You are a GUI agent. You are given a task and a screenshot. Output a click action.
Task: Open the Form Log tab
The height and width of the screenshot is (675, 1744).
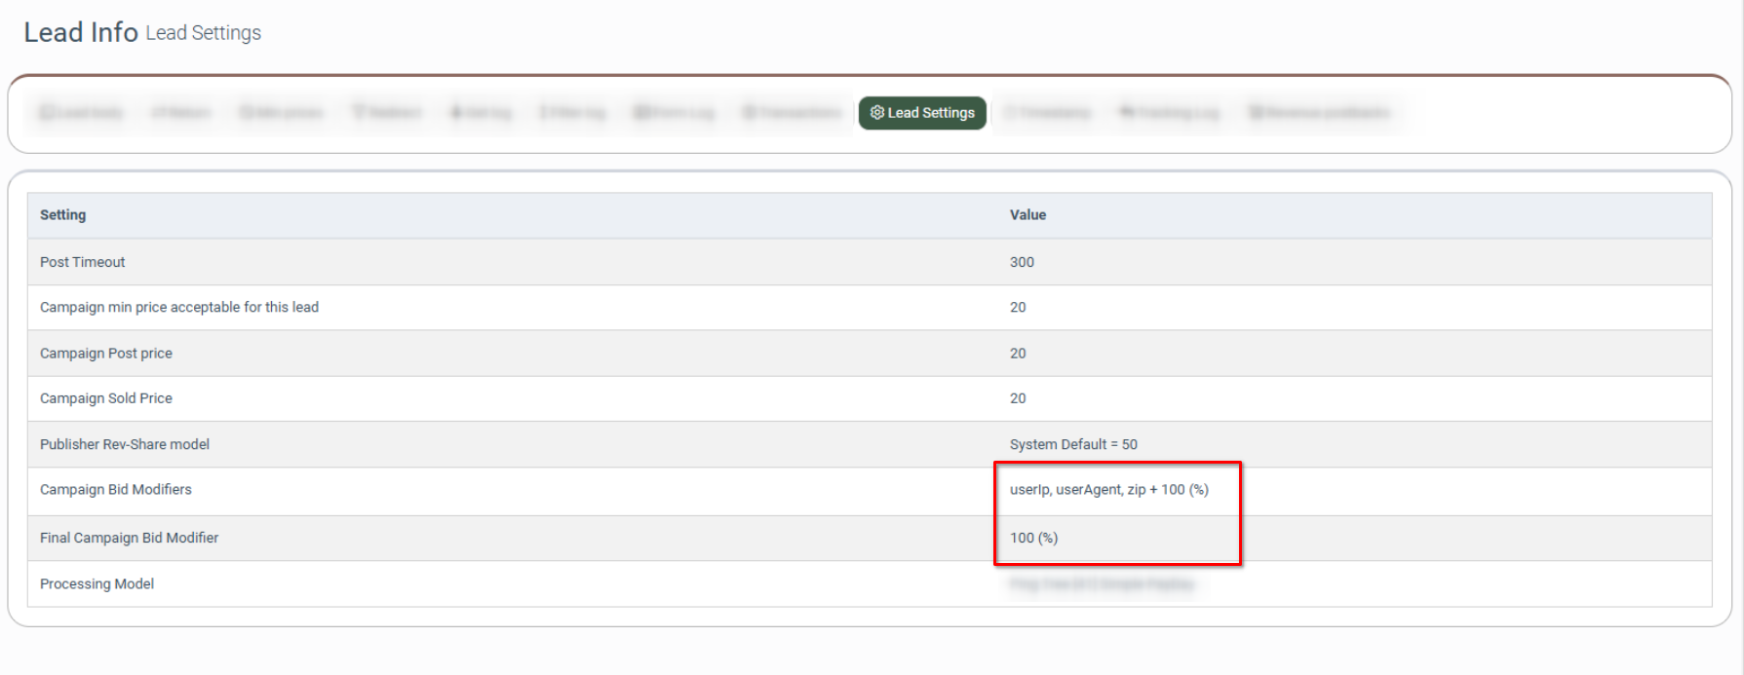[674, 113]
